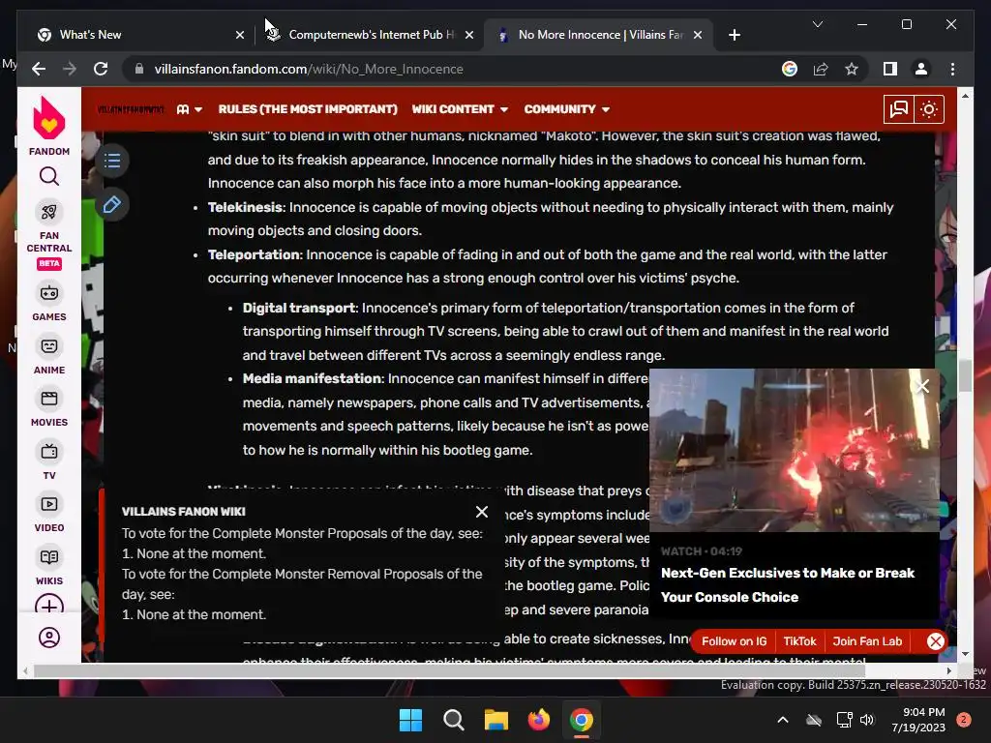Dismiss the Villains Fanon Wiki notice

482,512
